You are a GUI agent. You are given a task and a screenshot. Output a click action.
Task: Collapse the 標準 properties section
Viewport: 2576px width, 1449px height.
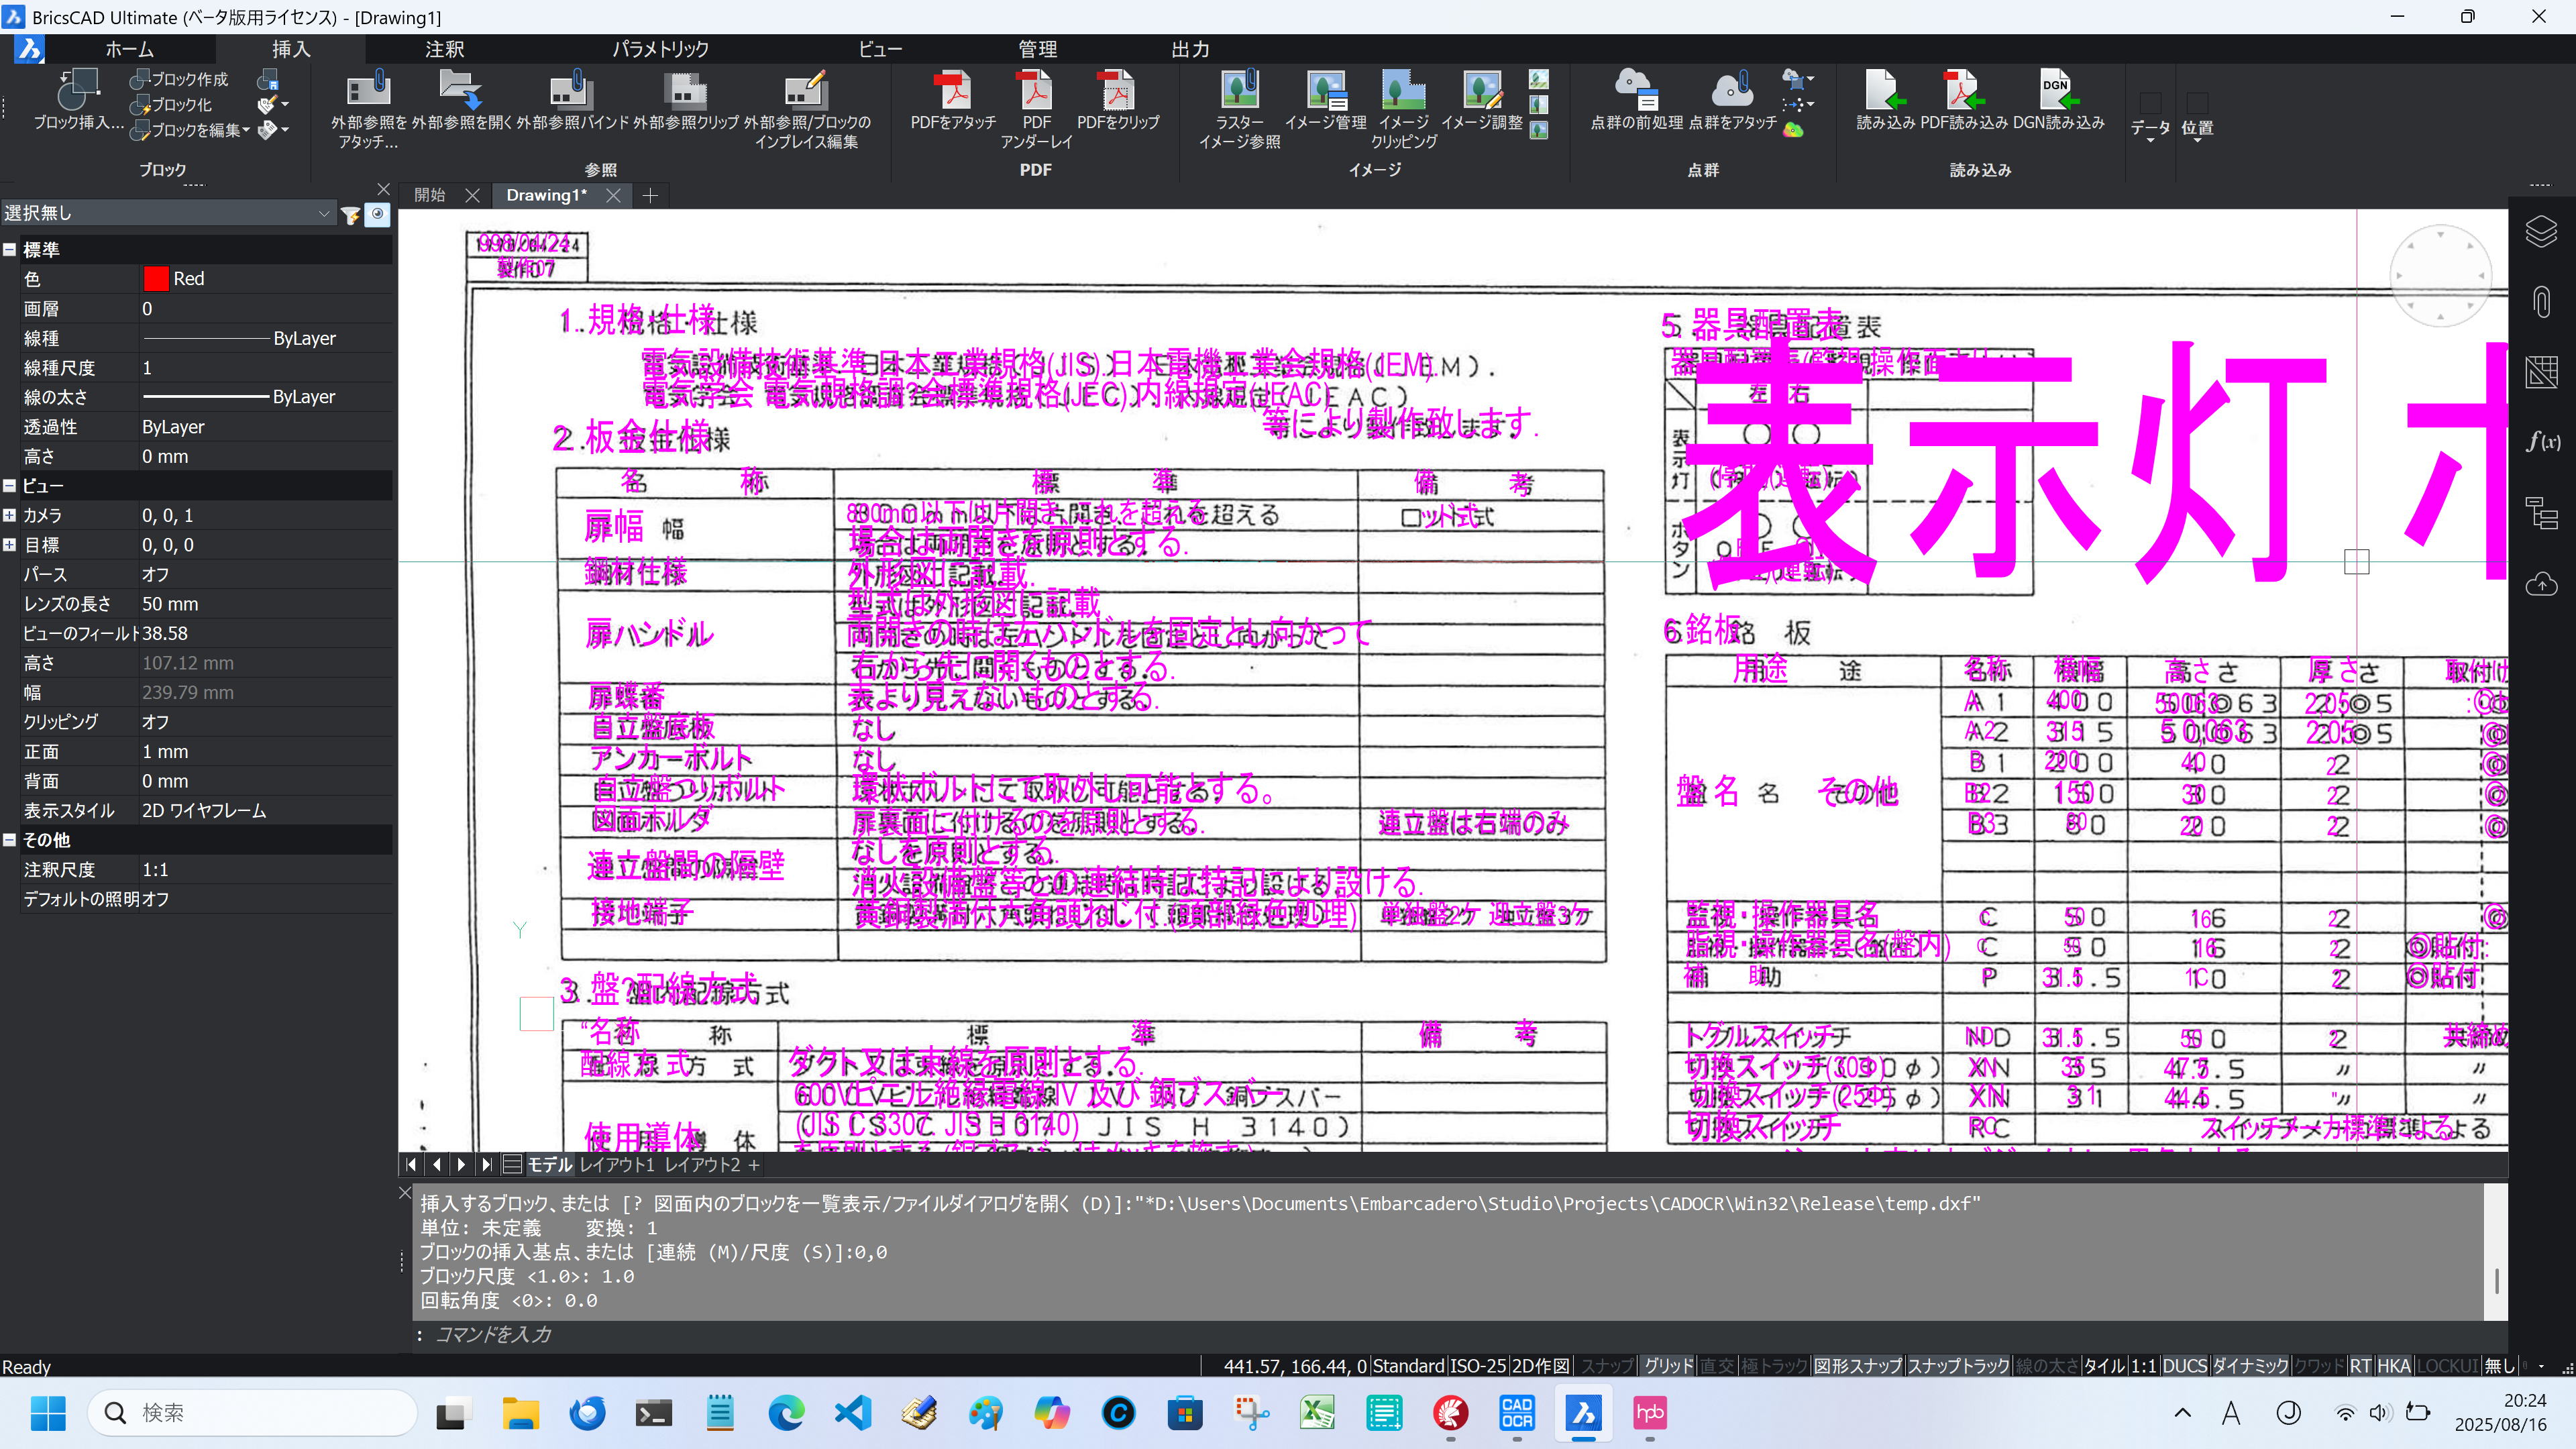pos(10,250)
